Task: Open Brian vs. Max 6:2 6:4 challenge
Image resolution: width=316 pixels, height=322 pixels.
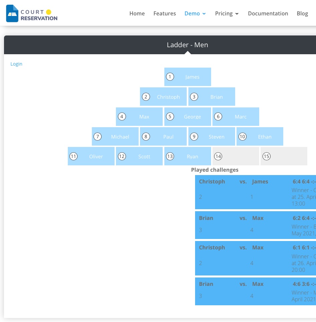Action: coord(255,225)
